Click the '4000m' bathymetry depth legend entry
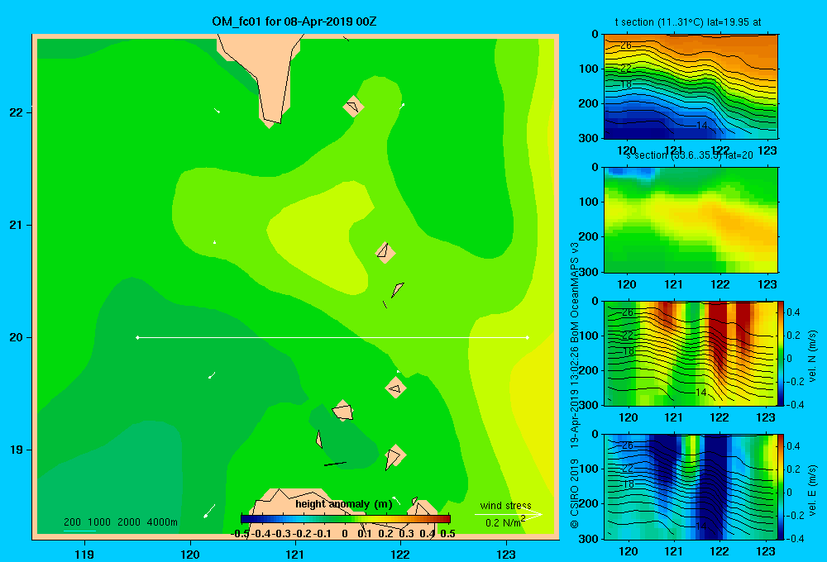The height and width of the screenshot is (562, 827). click(x=162, y=522)
